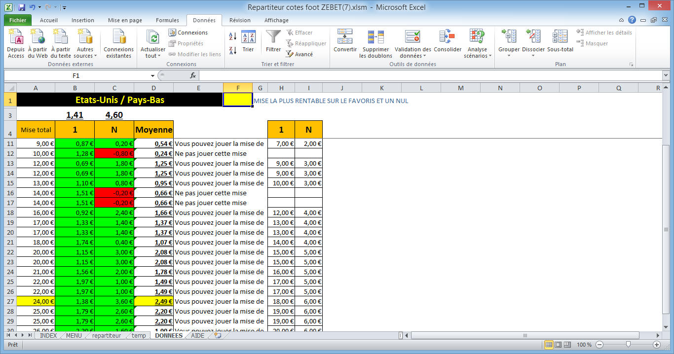The image size is (674, 354).
Task: Open Analyse scénarios dropdown
Action: [x=477, y=43]
